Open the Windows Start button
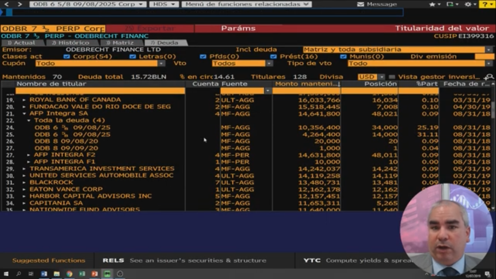The width and height of the screenshot is (496, 279). (x=6, y=274)
